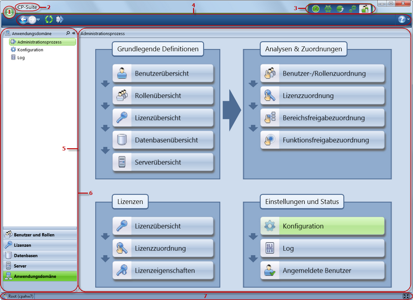413x300 pixels.
Task: Go back with the blue arrow
Action: (23, 19)
